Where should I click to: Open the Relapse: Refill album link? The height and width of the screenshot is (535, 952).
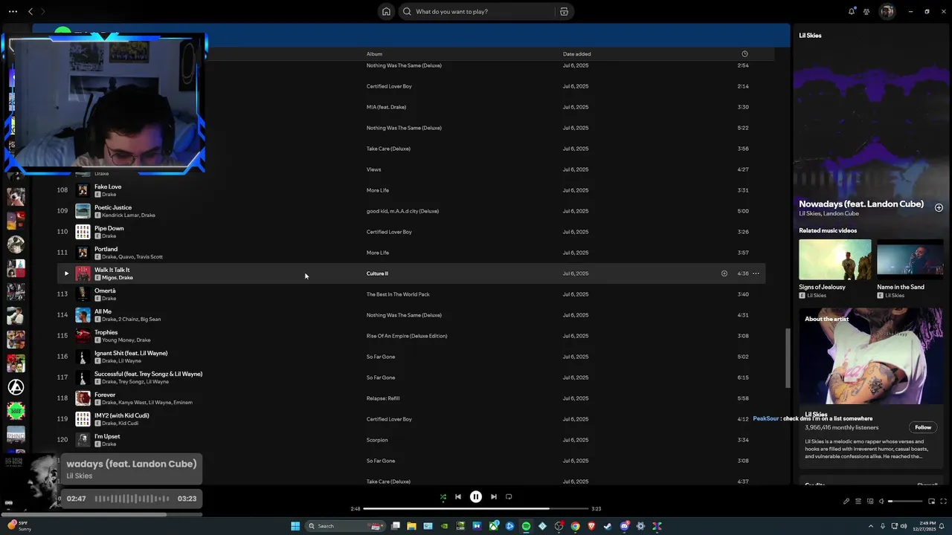pyautogui.click(x=383, y=398)
